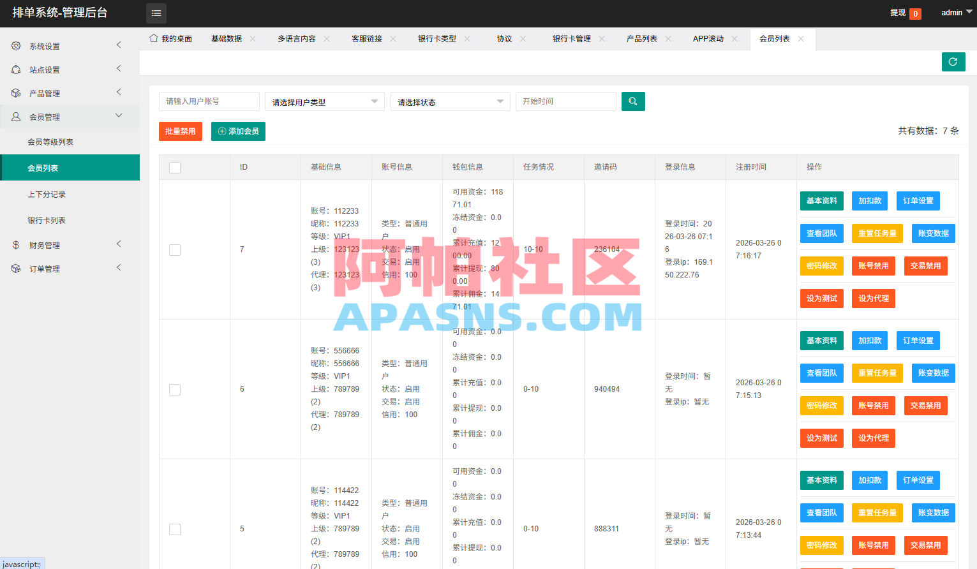
Task: Check the checkbox for member ID 6
Action: [x=175, y=390]
